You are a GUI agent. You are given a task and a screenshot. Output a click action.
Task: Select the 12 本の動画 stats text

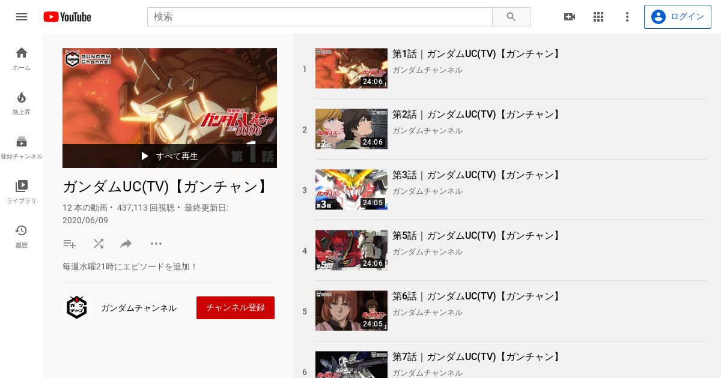(85, 208)
